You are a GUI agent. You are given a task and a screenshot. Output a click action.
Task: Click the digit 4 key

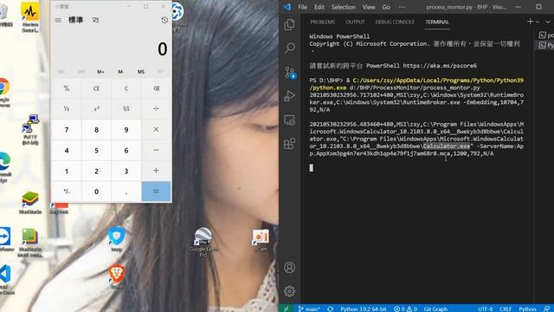tap(67, 150)
